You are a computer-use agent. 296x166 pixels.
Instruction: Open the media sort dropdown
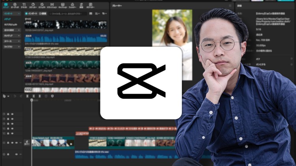coord(97,13)
